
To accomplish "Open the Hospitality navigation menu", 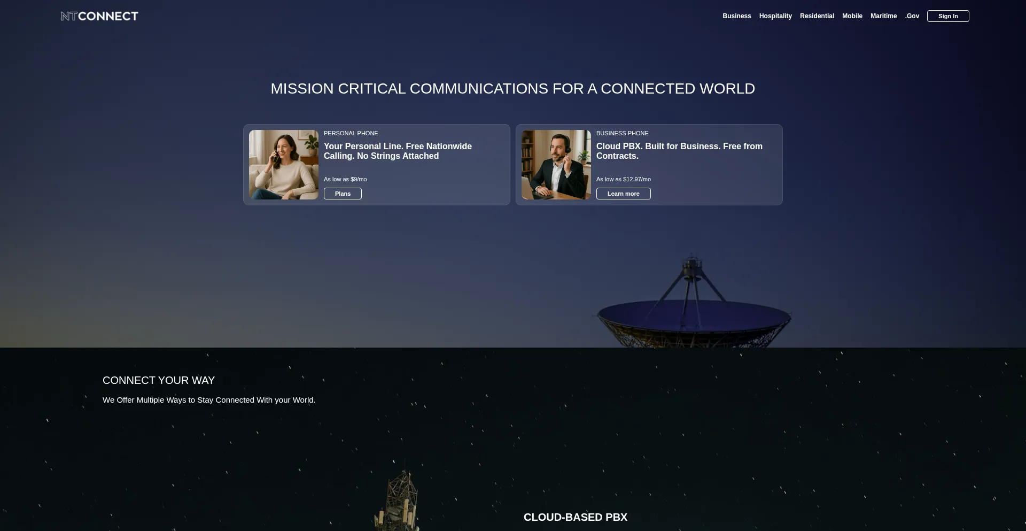I will 775,16.
